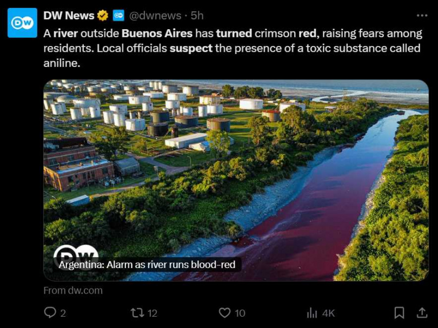Click the view analytics bar chart icon
The image size is (438, 328).
(x=312, y=312)
